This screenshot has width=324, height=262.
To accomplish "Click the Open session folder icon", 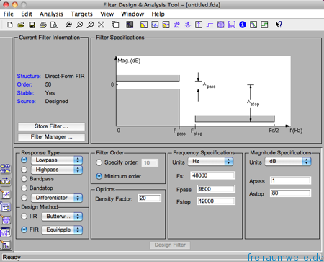I will [21, 25].
